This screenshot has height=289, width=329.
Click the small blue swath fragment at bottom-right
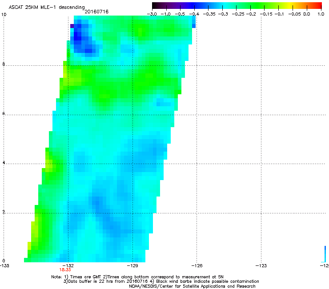[x=325, y=254]
